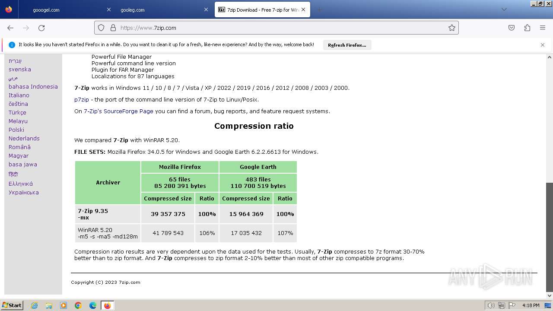Choose the Hindi language link
553x311 pixels.
pos(13,174)
